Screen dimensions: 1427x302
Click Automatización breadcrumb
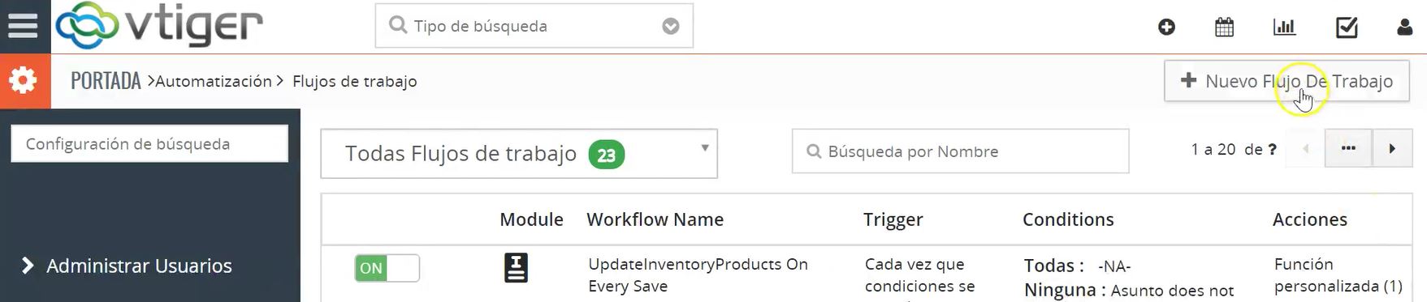tap(214, 81)
